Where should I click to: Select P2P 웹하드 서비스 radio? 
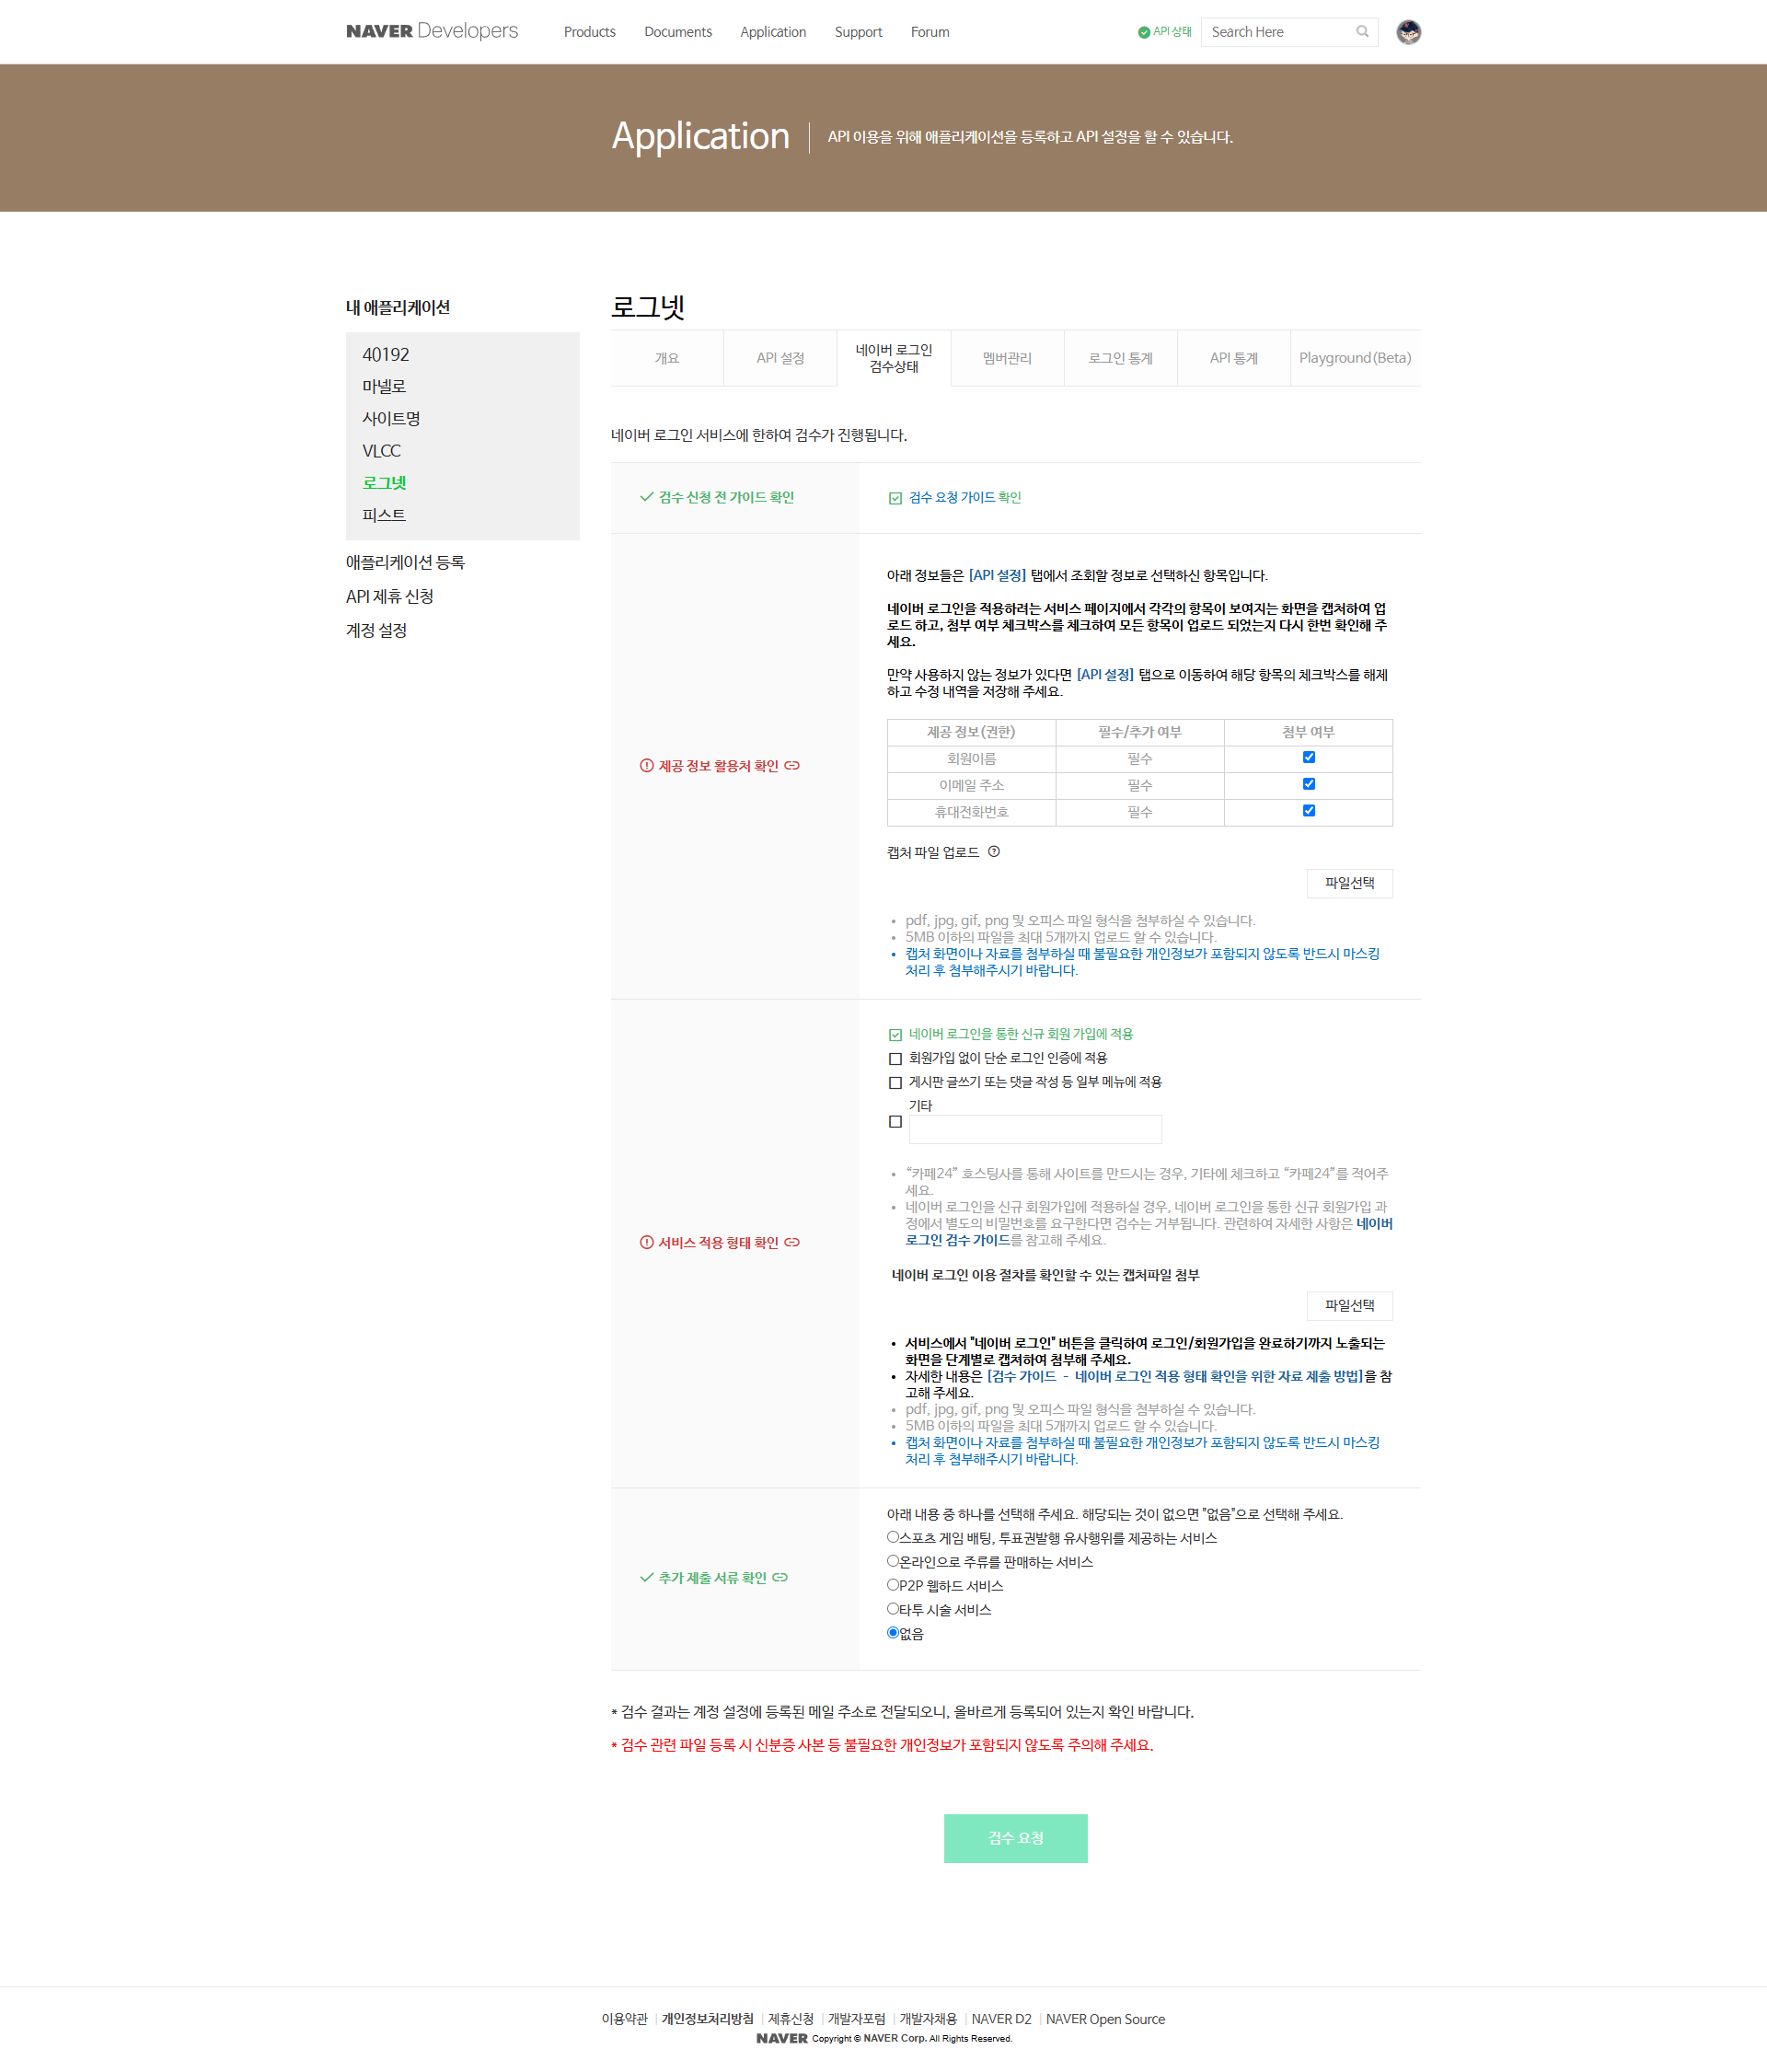[x=893, y=1585]
